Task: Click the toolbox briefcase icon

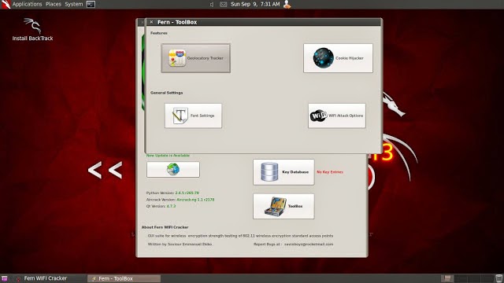Action: (x=276, y=206)
